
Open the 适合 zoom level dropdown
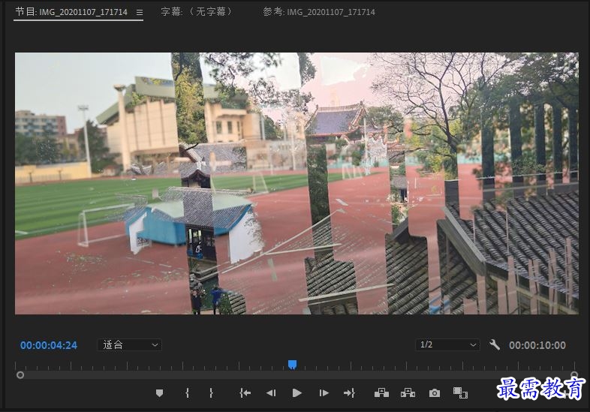pyautogui.click(x=129, y=345)
